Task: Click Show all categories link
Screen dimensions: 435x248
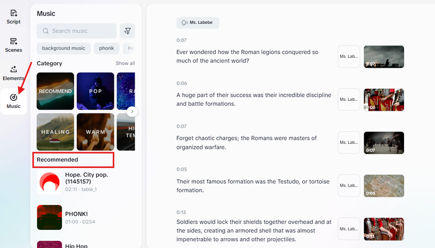Action: click(125, 63)
